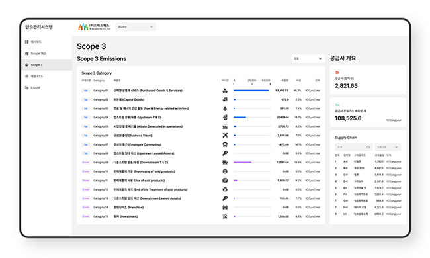This screenshot has width=430, height=258.
Task: Click the Category 01 Purchased Goods blue bar
Action: click(251, 91)
